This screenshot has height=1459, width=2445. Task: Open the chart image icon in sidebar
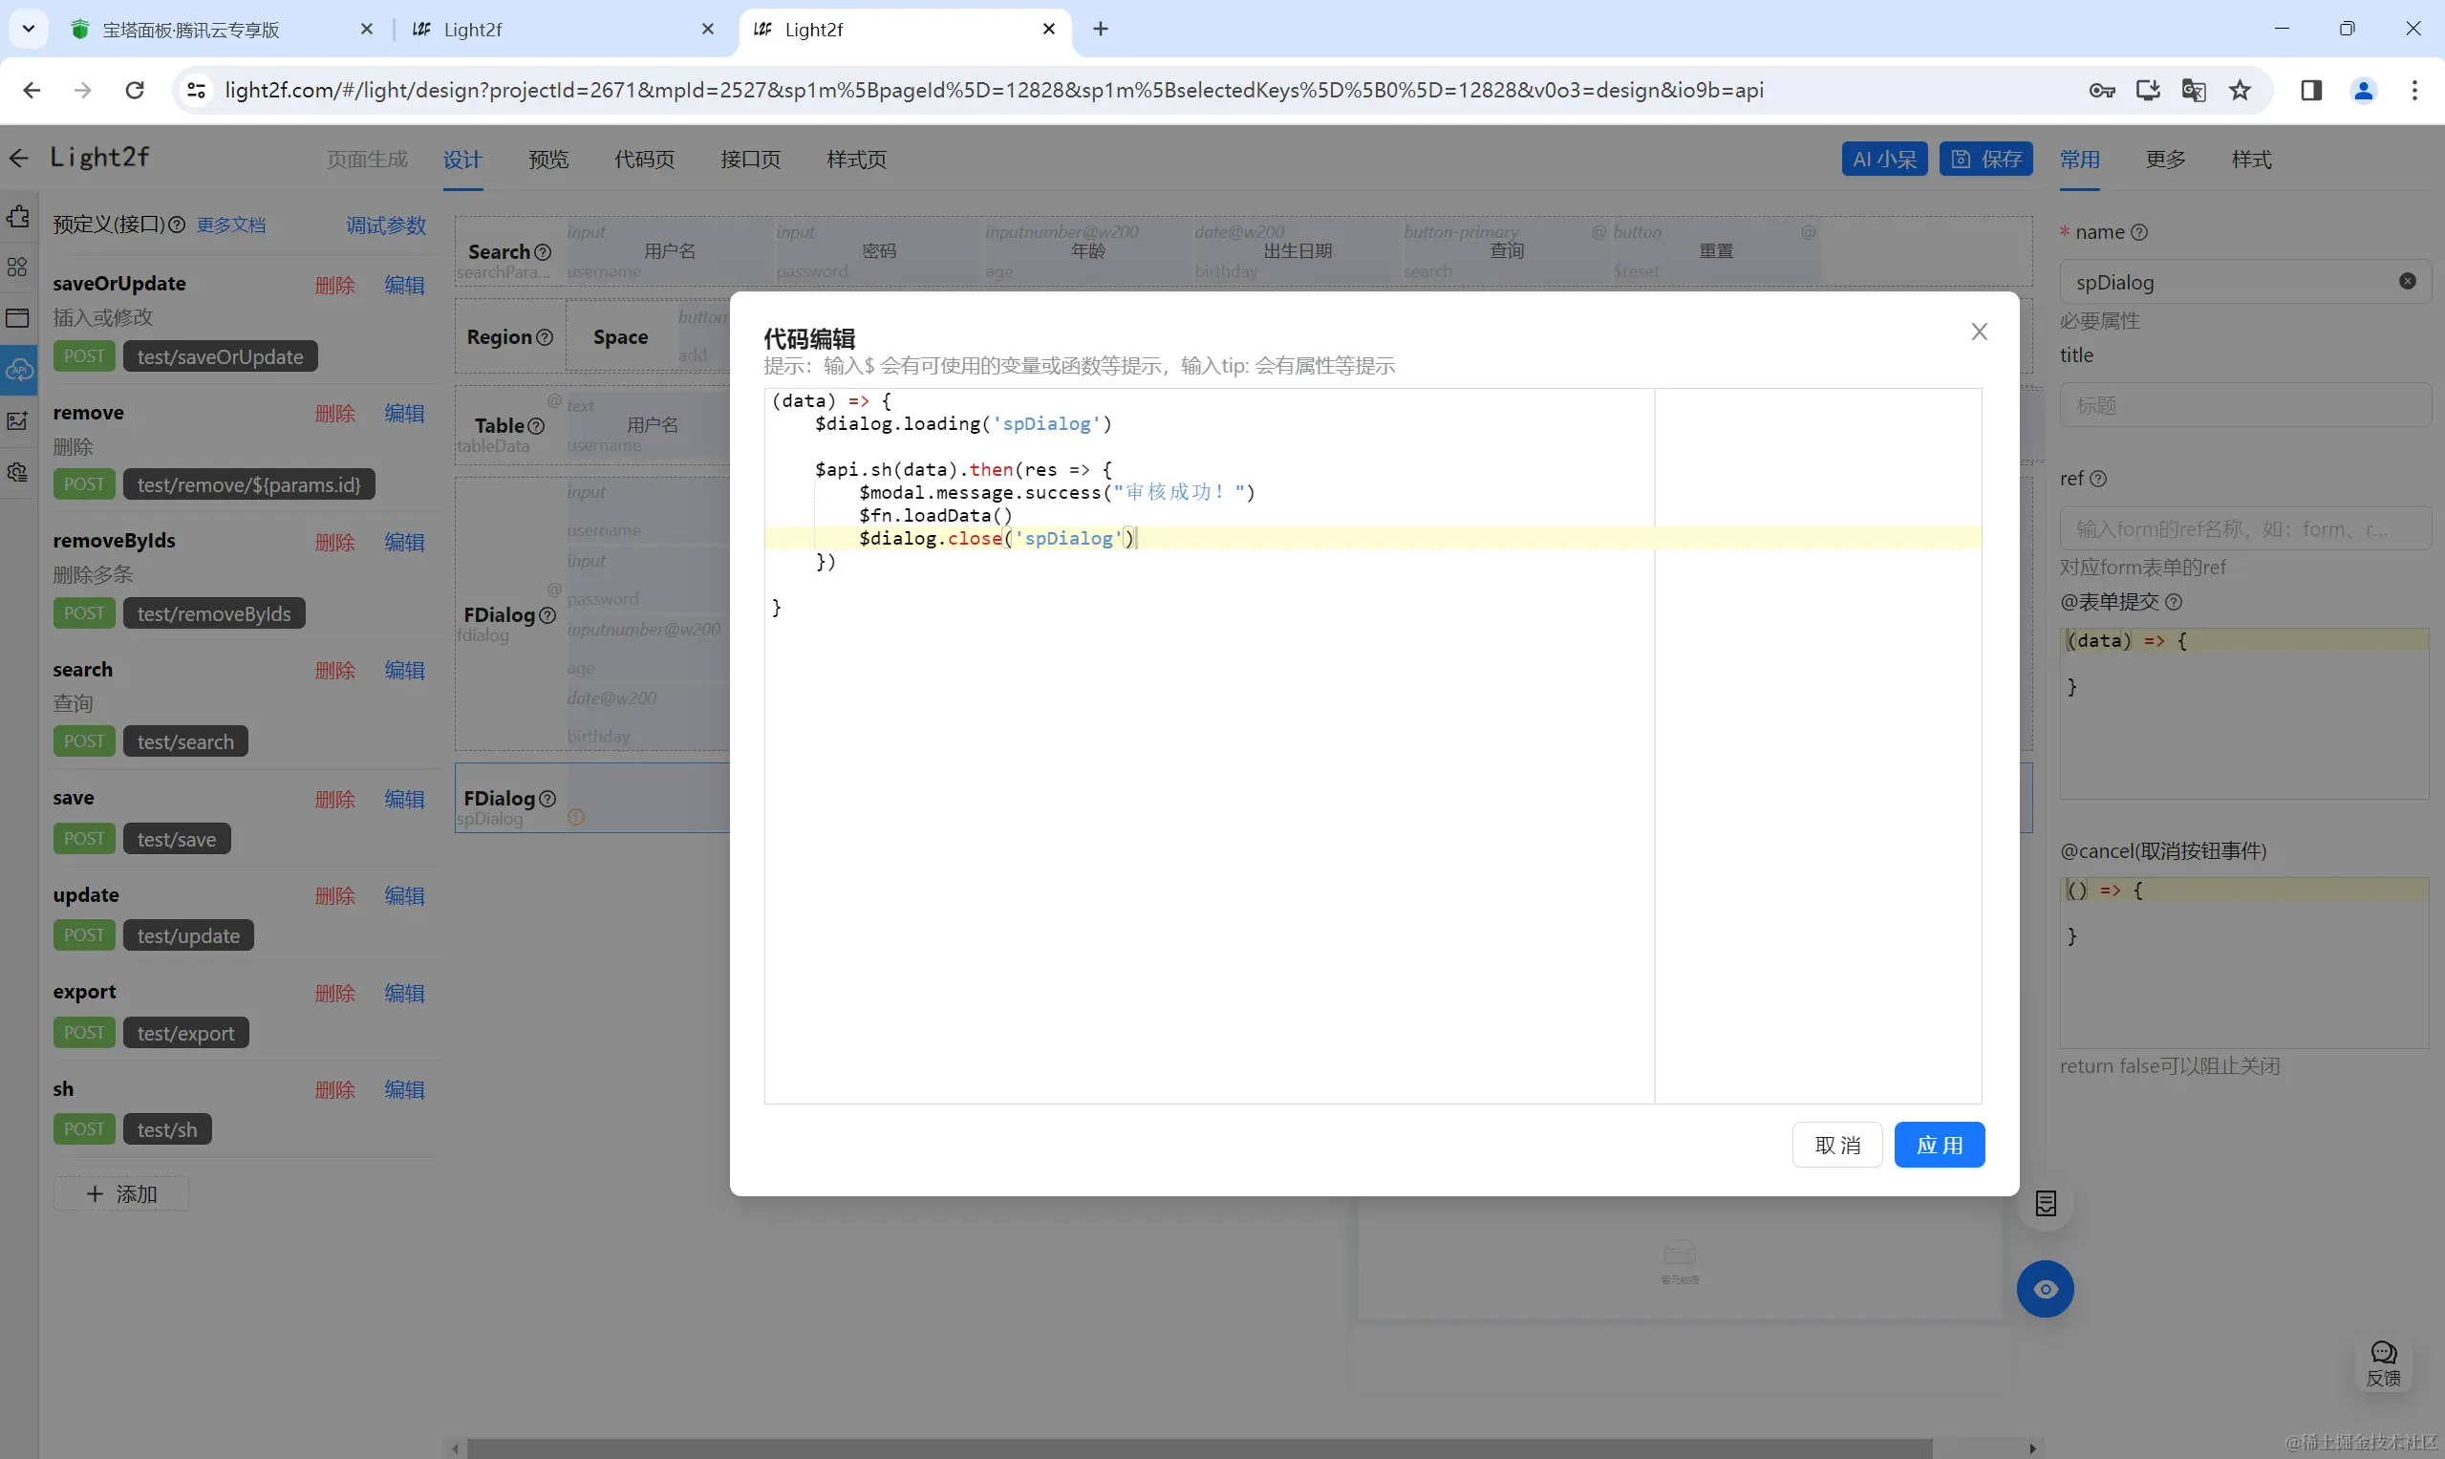pyautogui.click(x=18, y=420)
